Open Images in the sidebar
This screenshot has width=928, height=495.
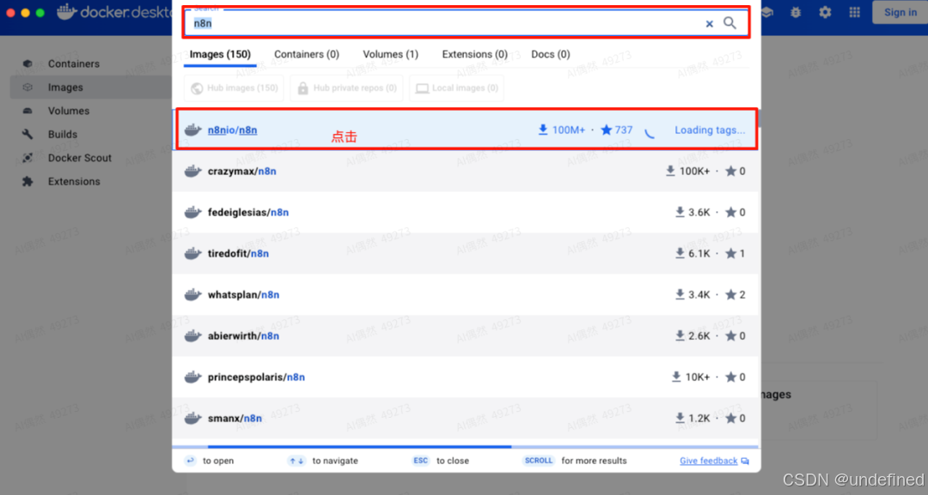tap(92, 88)
